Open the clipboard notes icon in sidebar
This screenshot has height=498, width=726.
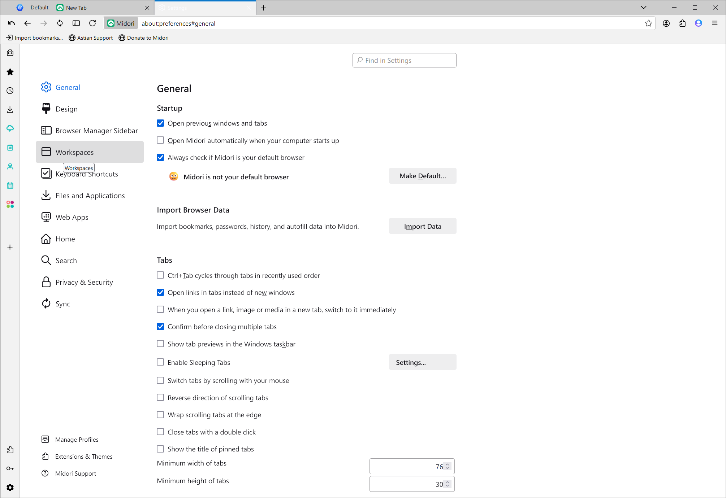(10, 148)
